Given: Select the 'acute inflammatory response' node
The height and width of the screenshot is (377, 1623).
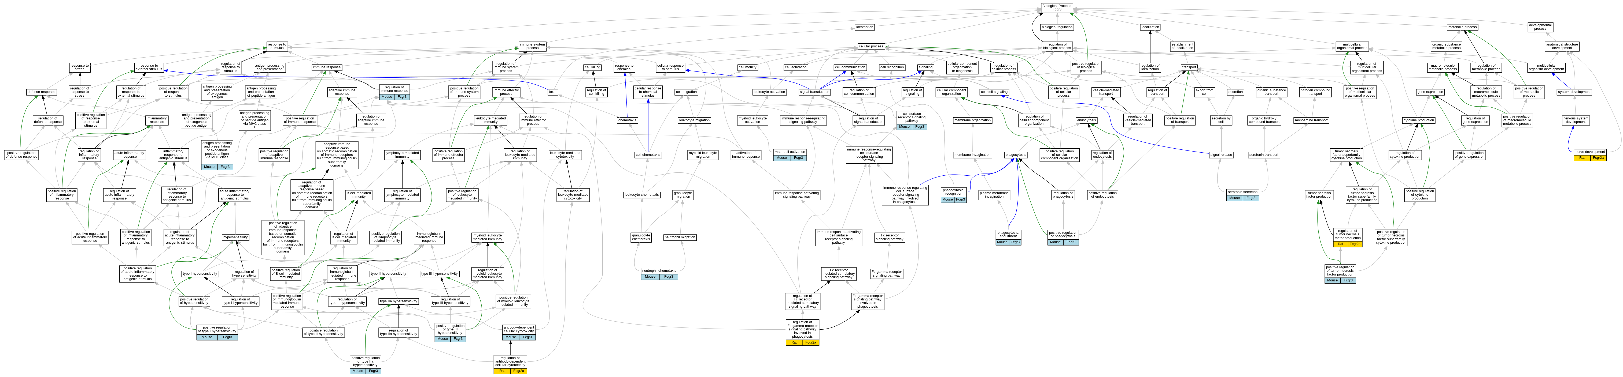Looking at the screenshot, I should click(129, 155).
